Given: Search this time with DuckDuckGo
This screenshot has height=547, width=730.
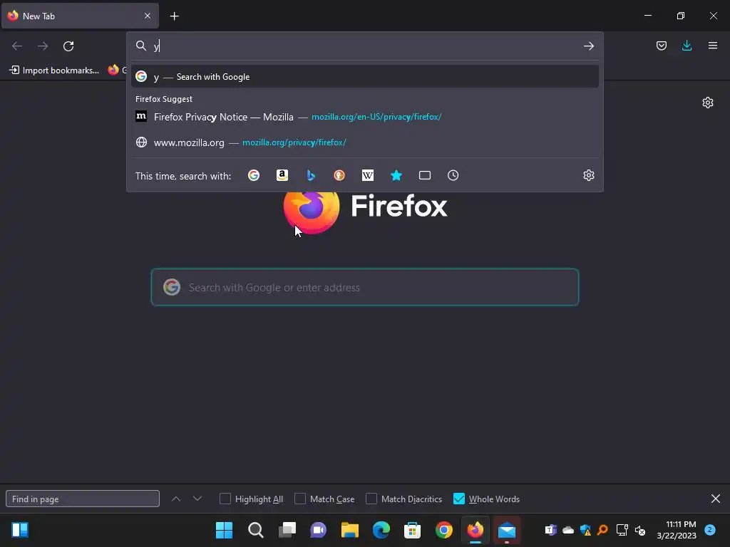Looking at the screenshot, I should (x=339, y=175).
